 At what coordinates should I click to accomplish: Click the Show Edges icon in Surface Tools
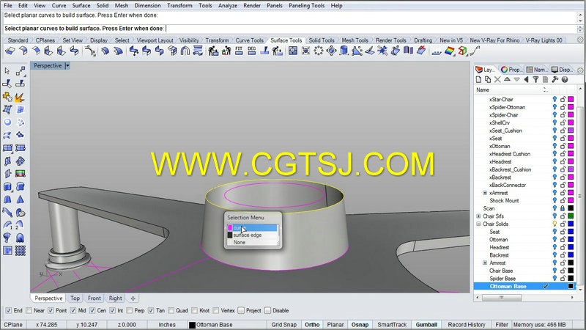tap(463, 51)
